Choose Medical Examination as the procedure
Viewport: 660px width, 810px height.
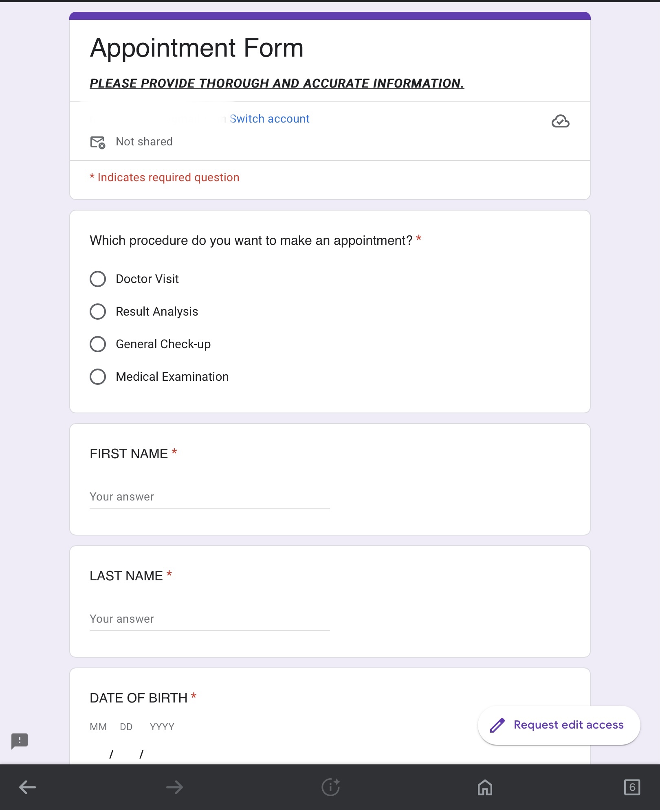coord(98,377)
